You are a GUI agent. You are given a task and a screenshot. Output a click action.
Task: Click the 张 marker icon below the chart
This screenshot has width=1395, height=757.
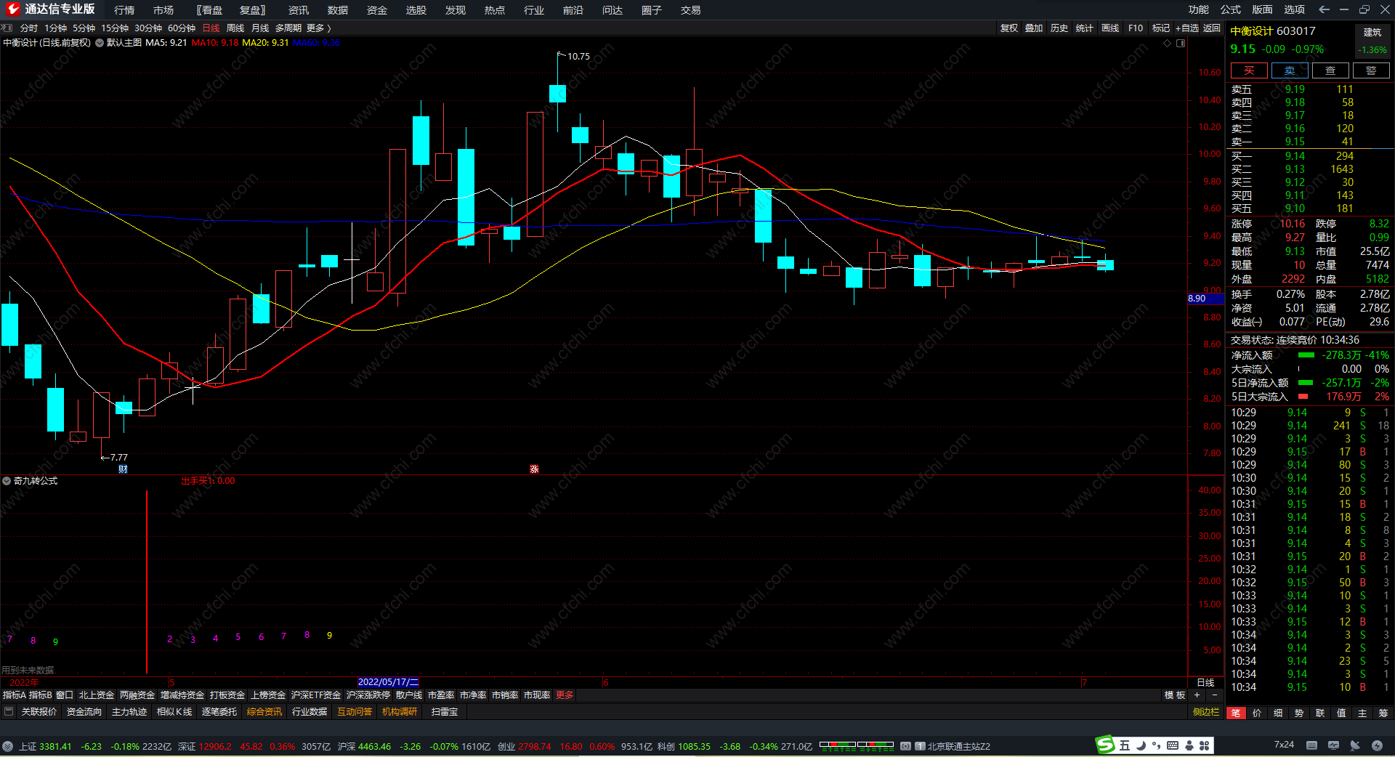coord(534,469)
